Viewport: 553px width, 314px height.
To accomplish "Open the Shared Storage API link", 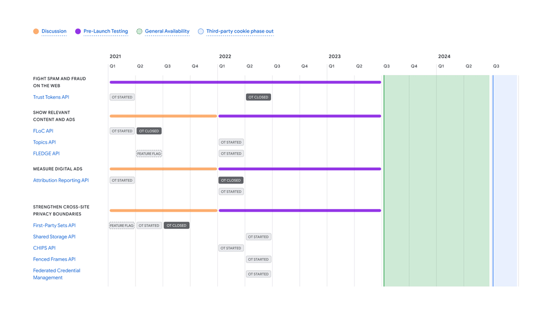I will tap(54, 237).
